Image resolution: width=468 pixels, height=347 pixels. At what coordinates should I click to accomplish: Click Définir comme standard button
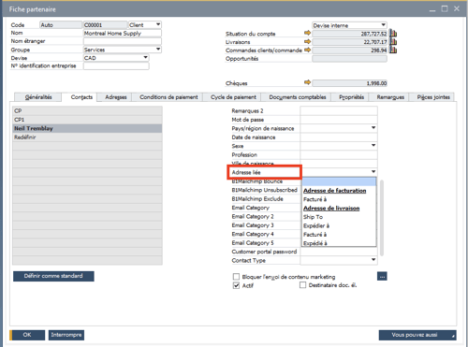53,276
